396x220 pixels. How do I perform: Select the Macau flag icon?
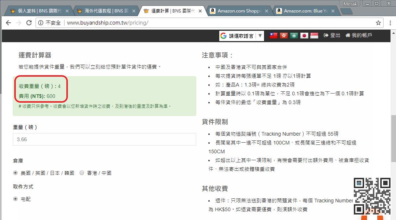[294, 36]
